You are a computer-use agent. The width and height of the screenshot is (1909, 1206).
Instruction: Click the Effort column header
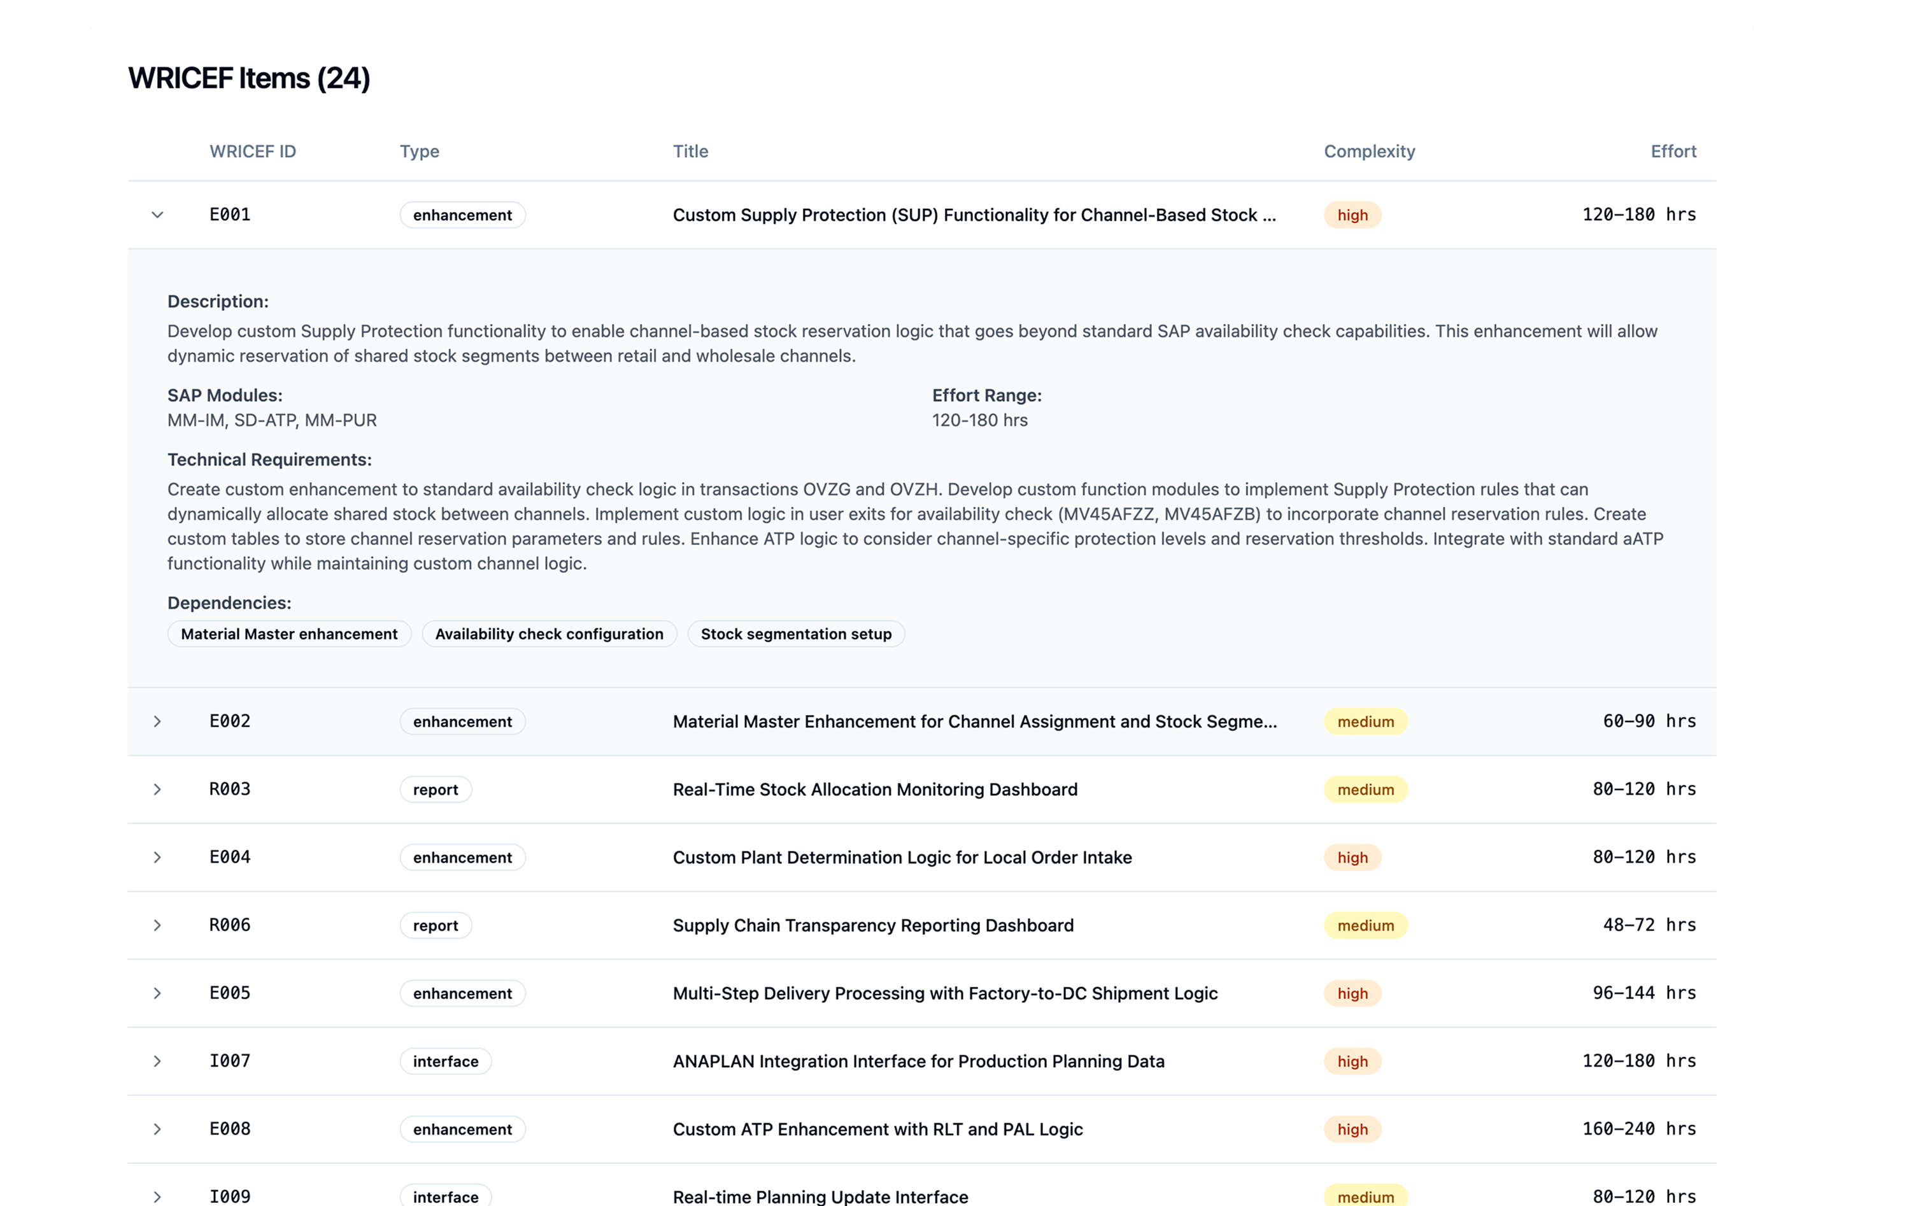click(1673, 152)
